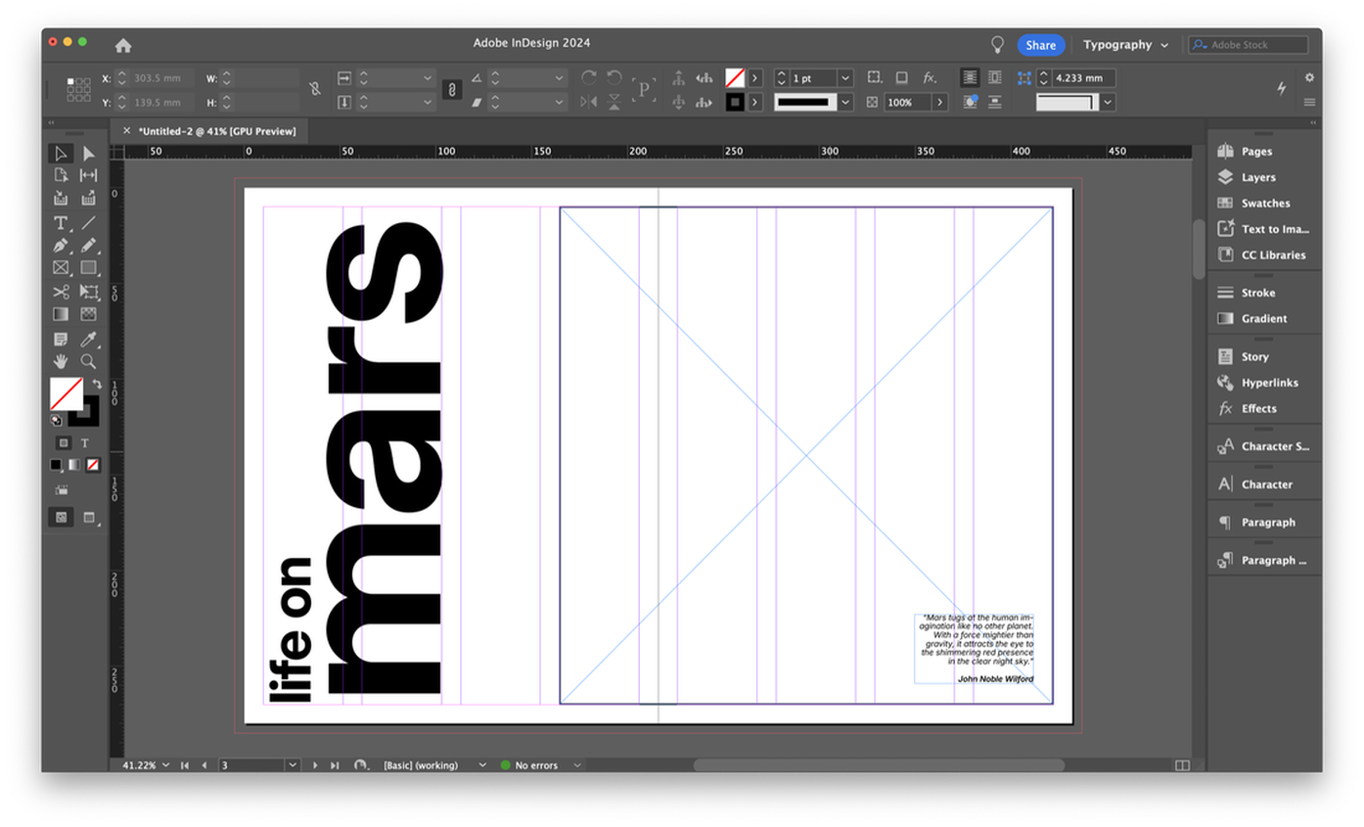Image resolution: width=1364 pixels, height=827 pixels.
Task: Select the Rectangle shape tool
Action: (88, 267)
